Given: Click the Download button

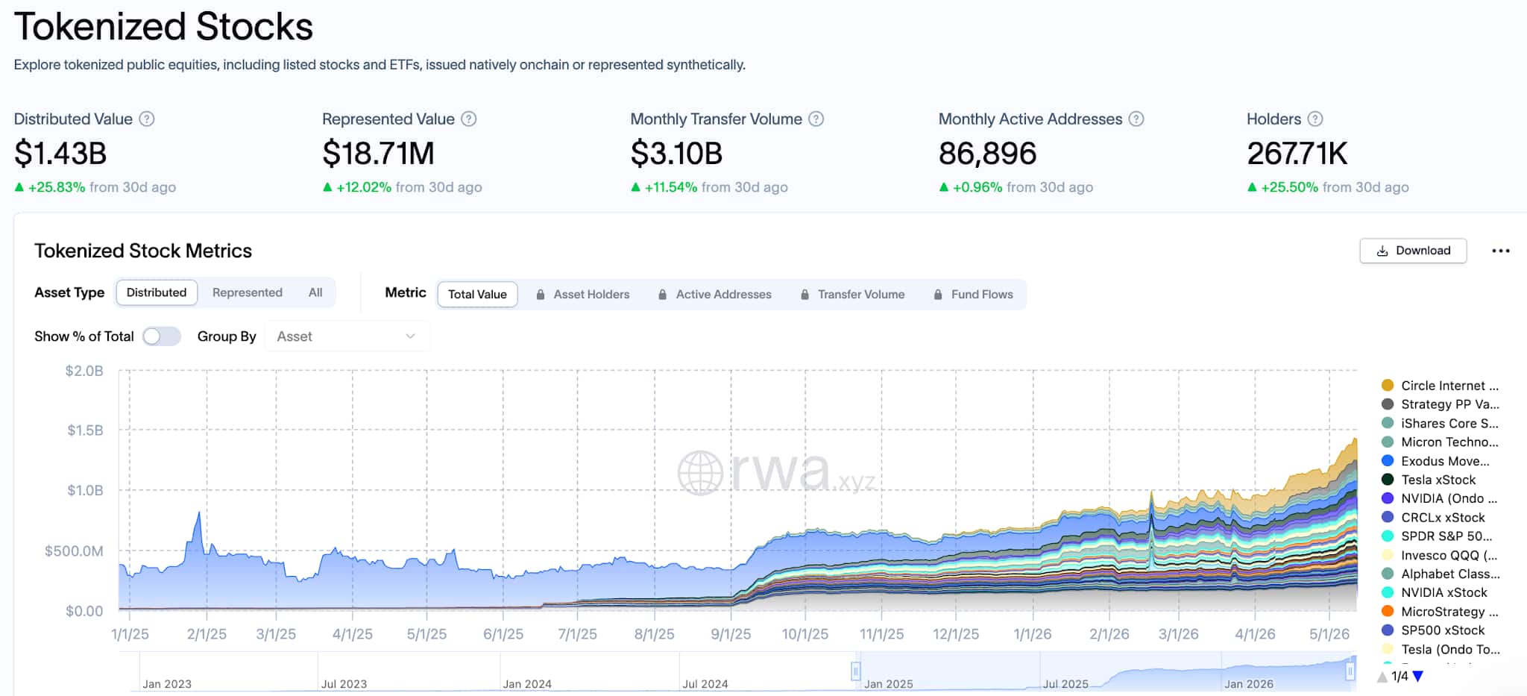Looking at the screenshot, I should point(1413,251).
